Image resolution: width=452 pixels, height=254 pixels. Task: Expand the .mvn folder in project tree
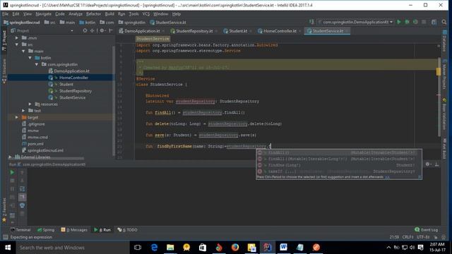coord(17,37)
